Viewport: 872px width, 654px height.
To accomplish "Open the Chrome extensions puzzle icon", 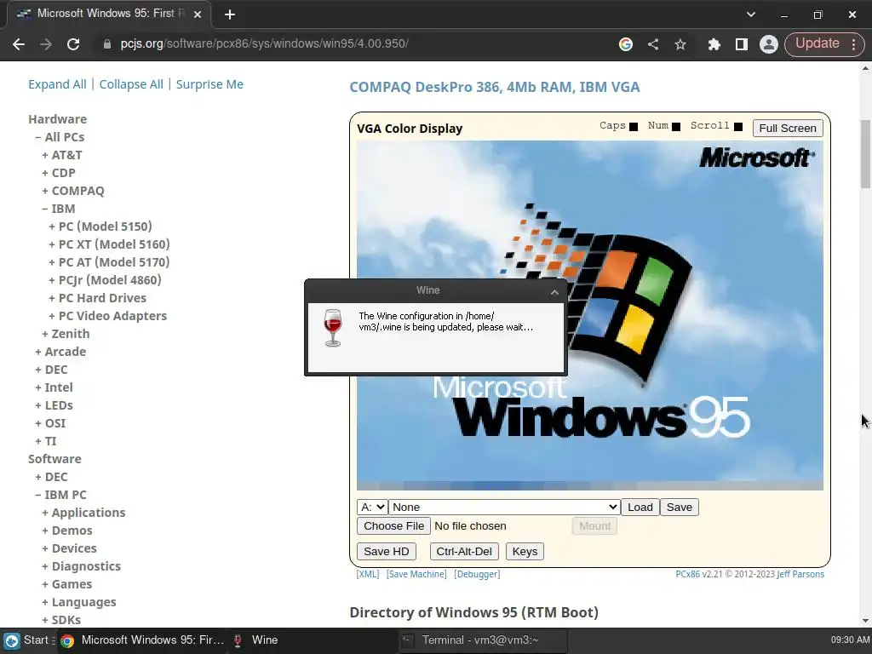I will point(714,44).
